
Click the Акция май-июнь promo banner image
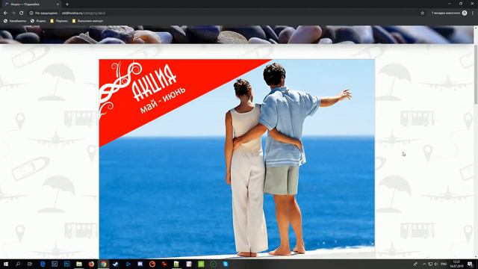tap(237, 158)
